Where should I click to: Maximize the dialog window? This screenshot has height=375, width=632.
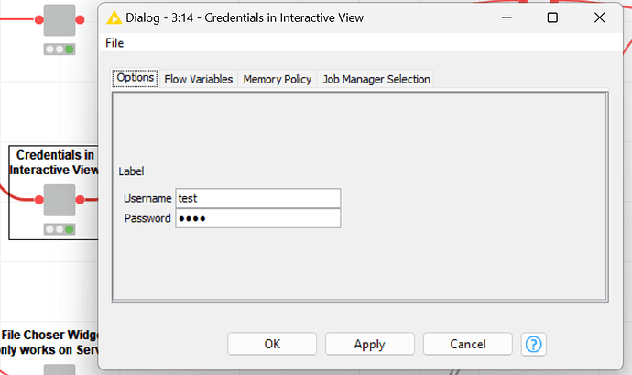[552, 17]
